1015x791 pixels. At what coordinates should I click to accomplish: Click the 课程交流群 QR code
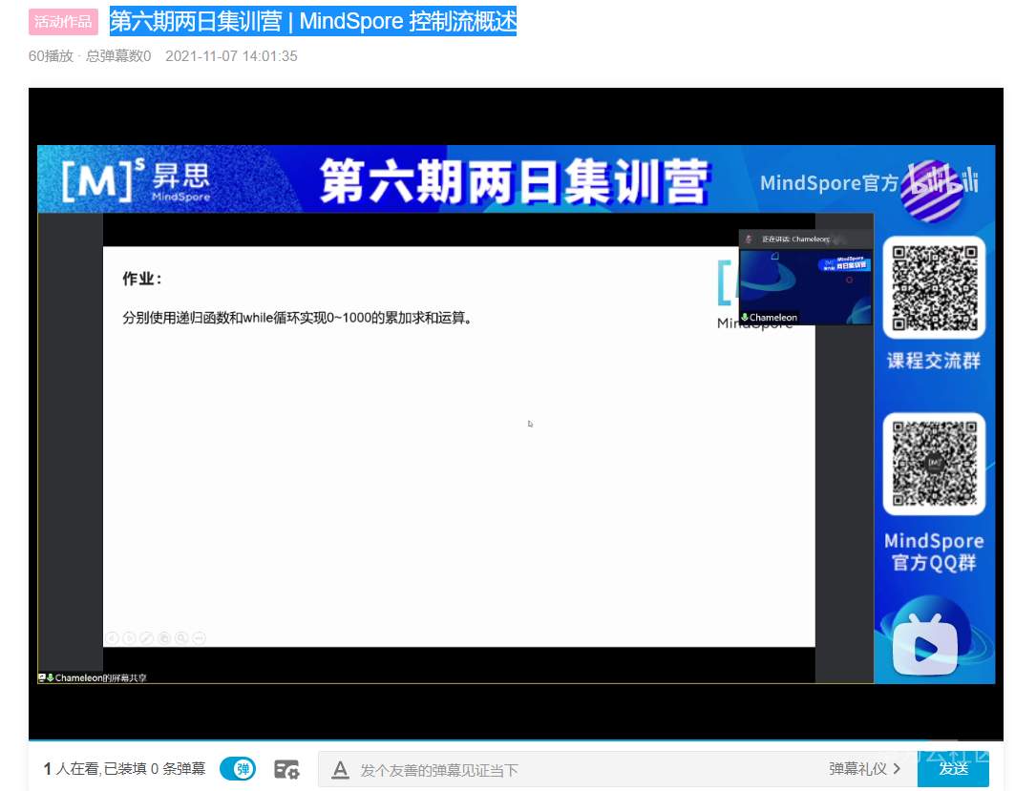click(x=934, y=287)
